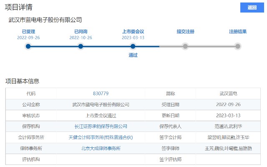Click the 代码 label cell
The image size is (267, 167).
(31, 94)
